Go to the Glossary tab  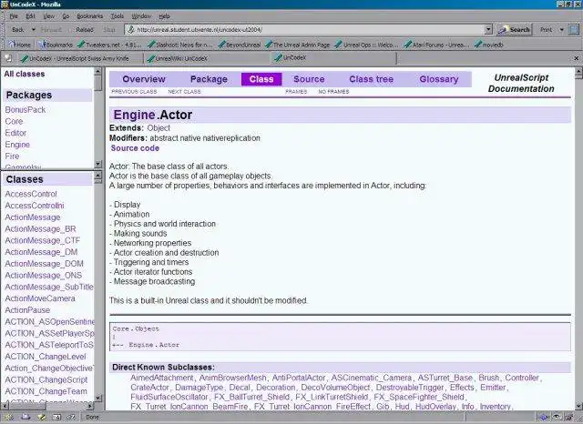coord(439,79)
